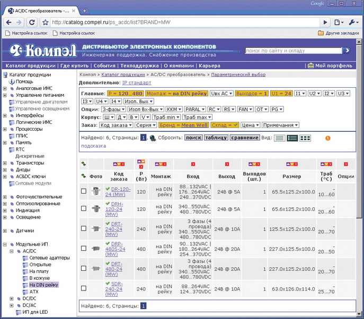Click the сравнение reset button
The height and width of the screenshot is (319, 364).
pyautogui.click(x=245, y=138)
